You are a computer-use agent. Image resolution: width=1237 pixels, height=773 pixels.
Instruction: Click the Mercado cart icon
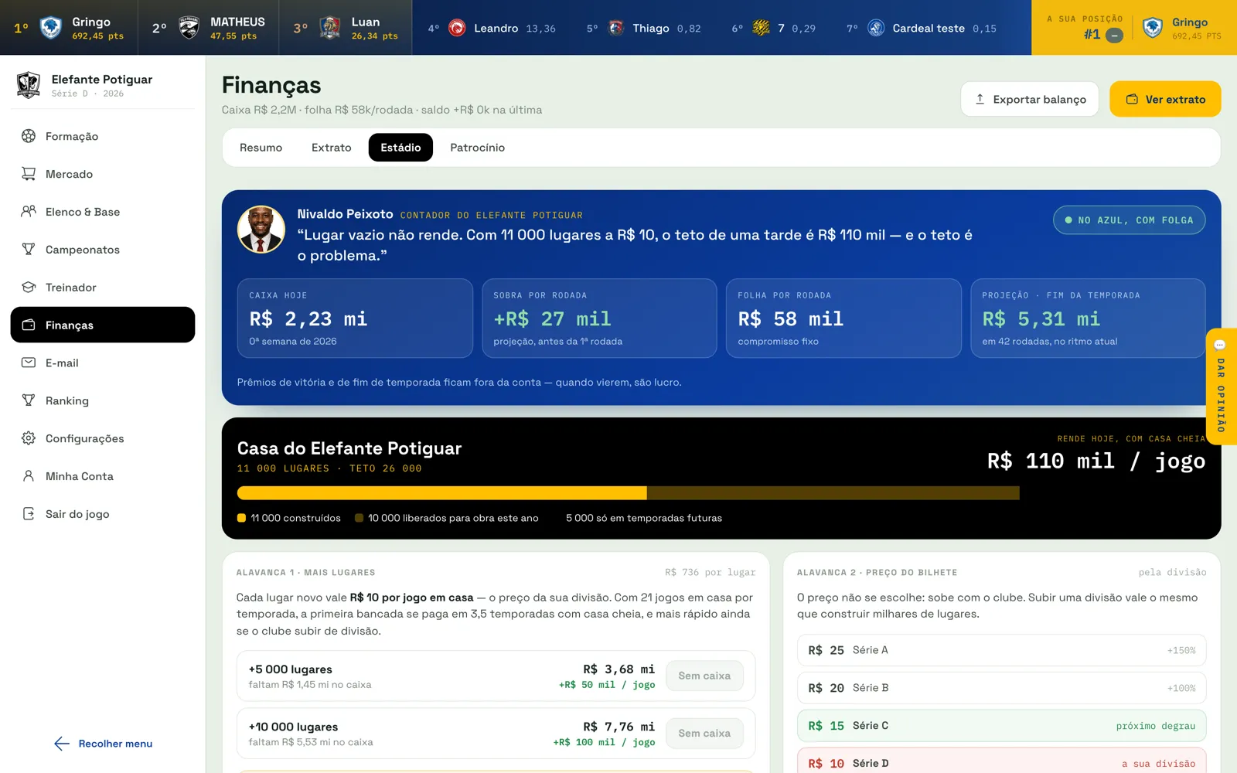pos(29,174)
